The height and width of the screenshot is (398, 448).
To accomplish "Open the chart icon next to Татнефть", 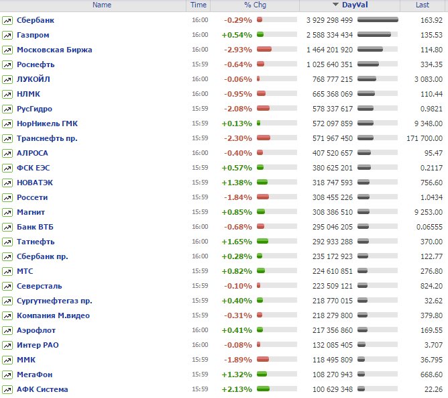I will 7,242.
